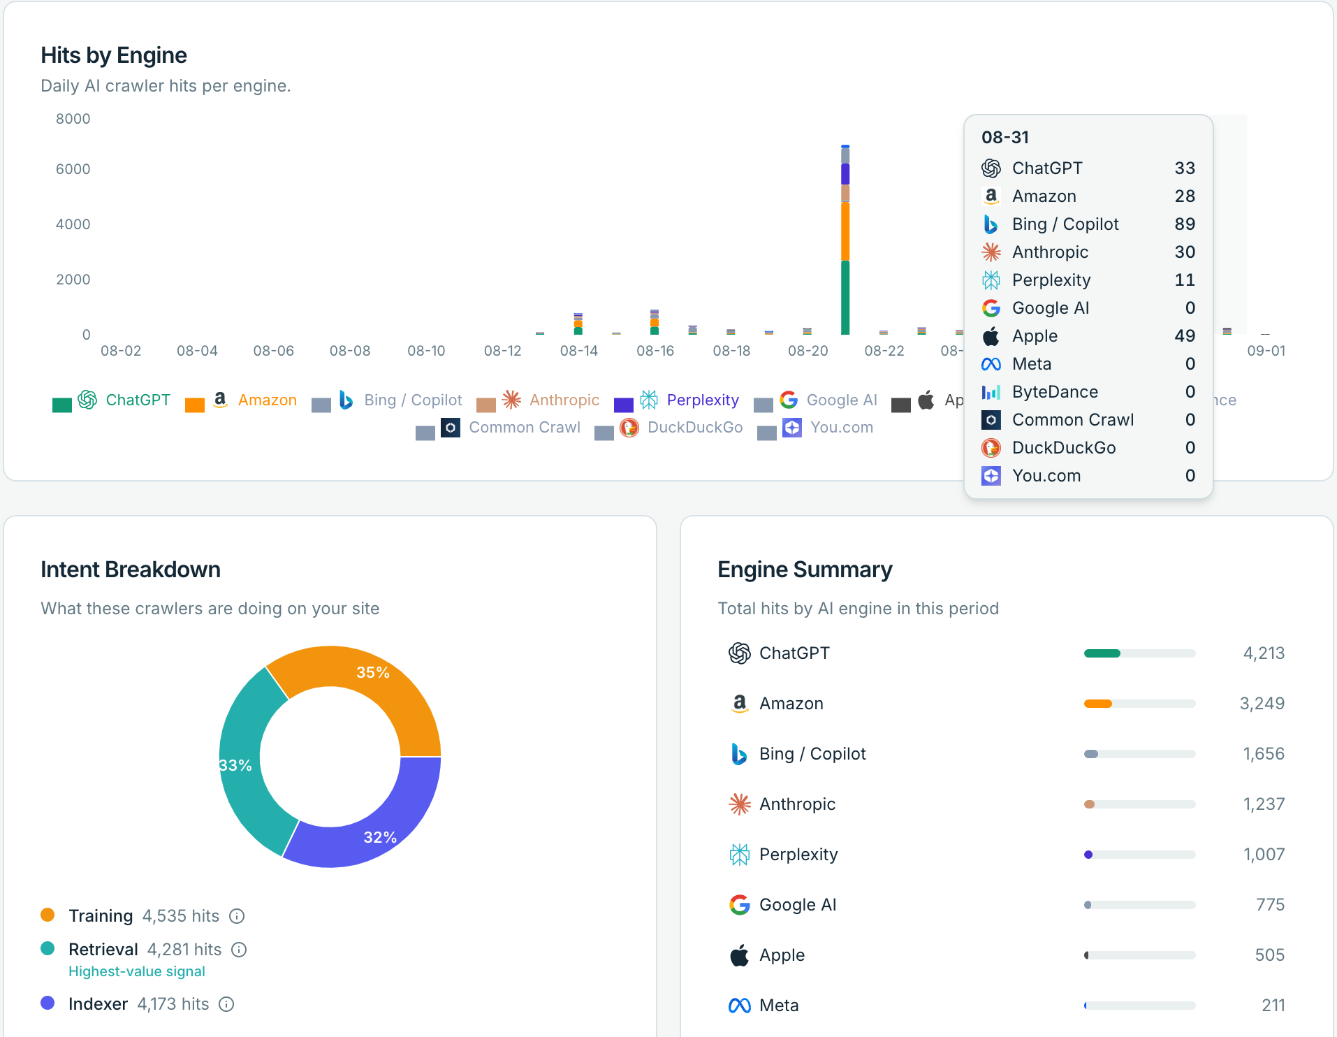Click the 'Engine Summary' heading
The height and width of the screenshot is (1037, 1337).
click(805, 570)
